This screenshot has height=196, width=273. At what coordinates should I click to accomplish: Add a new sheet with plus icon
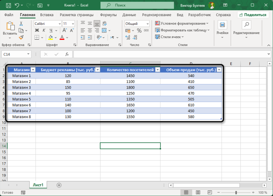point(59,185)
